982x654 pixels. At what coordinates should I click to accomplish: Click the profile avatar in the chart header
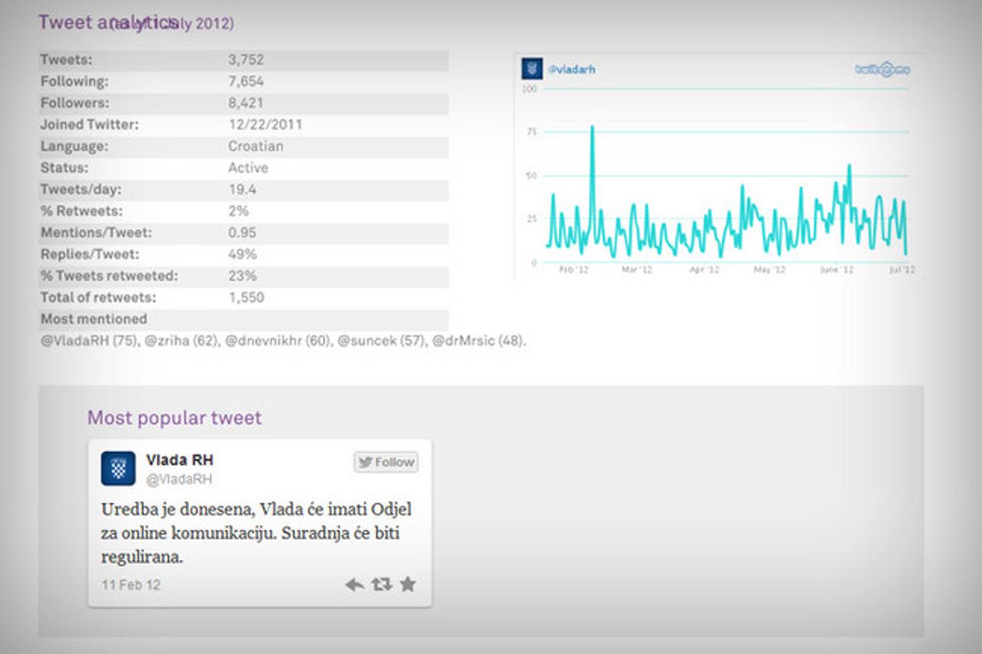(532, 69)
